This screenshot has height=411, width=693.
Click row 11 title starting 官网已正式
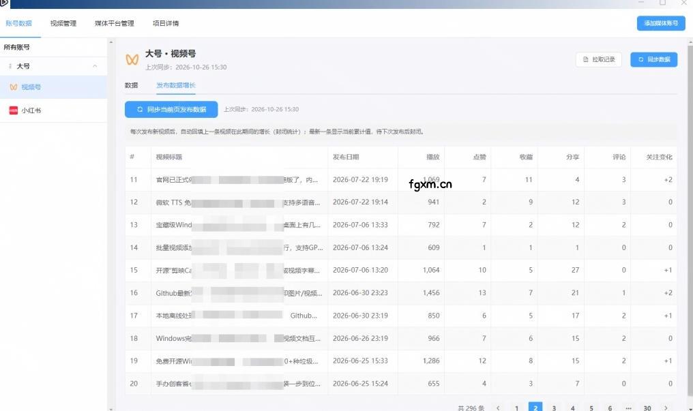click(x=237, y=180)
